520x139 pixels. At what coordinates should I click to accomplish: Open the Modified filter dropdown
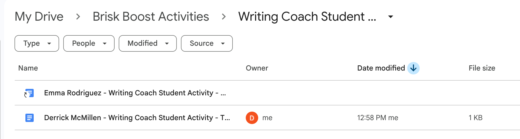pos(148,43)
